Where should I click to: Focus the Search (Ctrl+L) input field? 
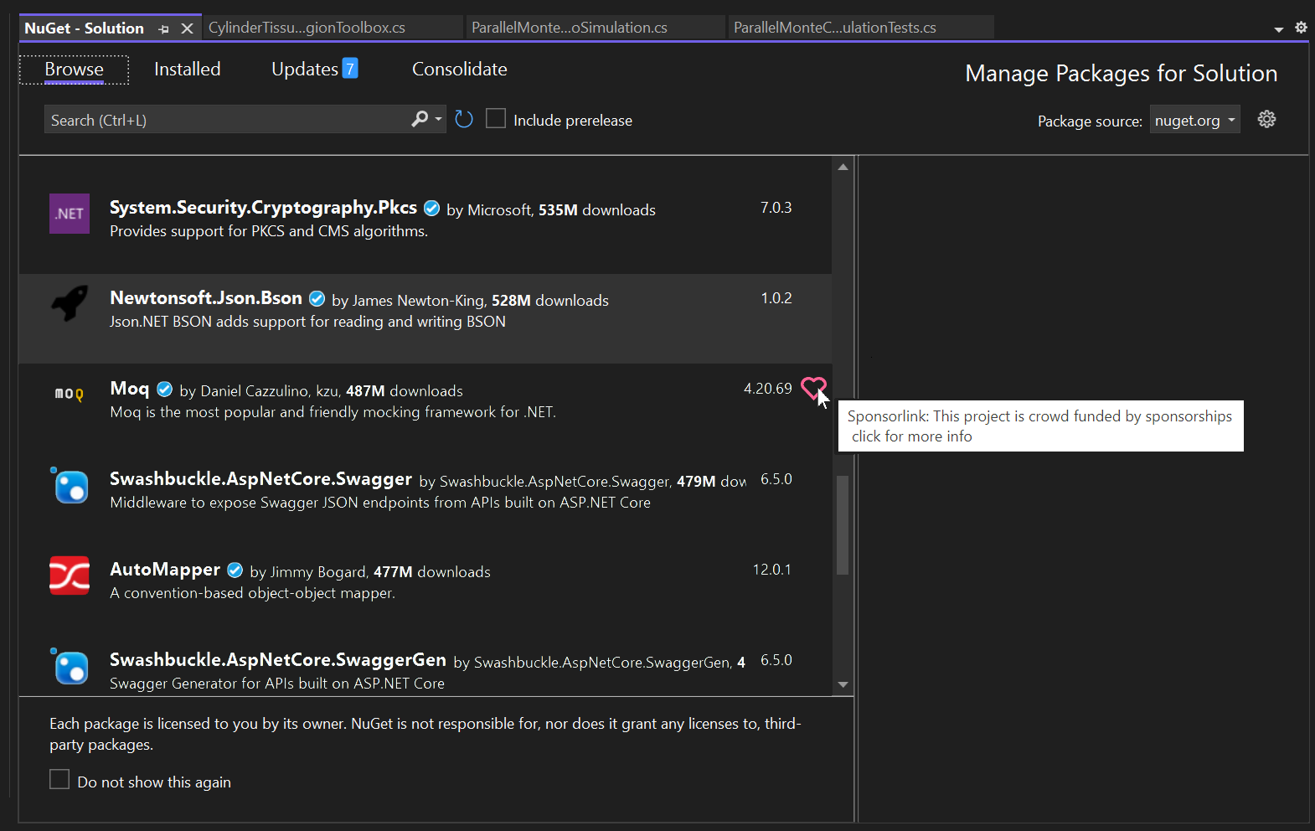point(226,120)
